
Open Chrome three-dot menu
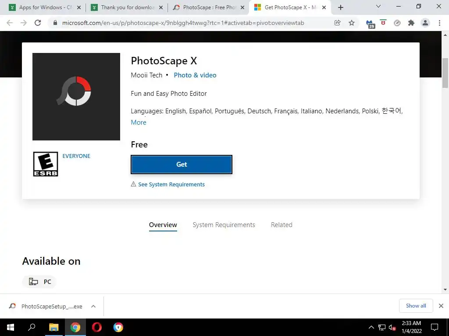click(439, 23)
